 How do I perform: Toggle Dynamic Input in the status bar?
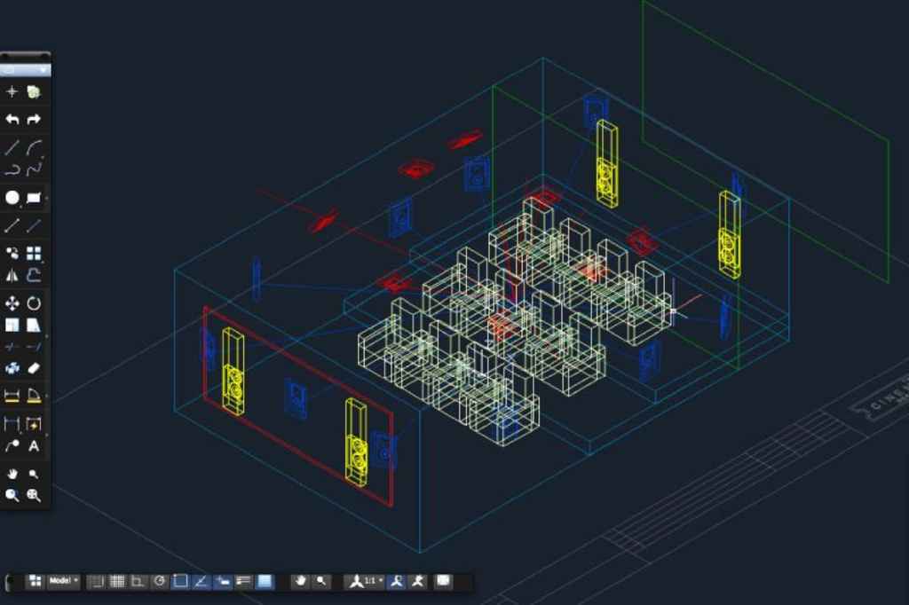point(223,581)
